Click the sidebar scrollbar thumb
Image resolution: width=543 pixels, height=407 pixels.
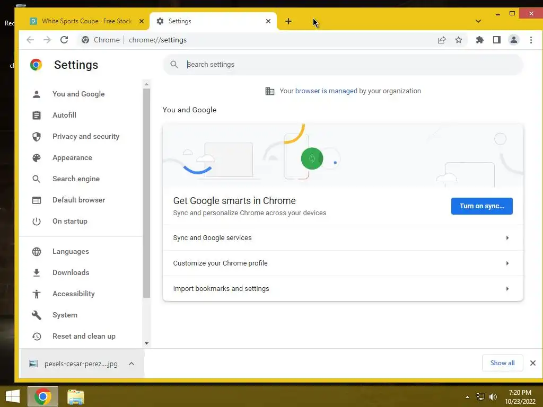tap(146, 193)
